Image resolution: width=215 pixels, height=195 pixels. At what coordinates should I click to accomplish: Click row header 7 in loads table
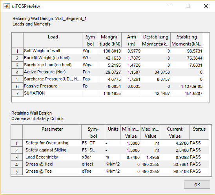pyautogui.click(x=17, y=93)
